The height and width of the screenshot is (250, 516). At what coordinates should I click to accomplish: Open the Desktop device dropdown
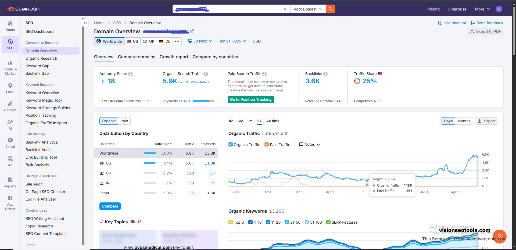click(200, 41)
